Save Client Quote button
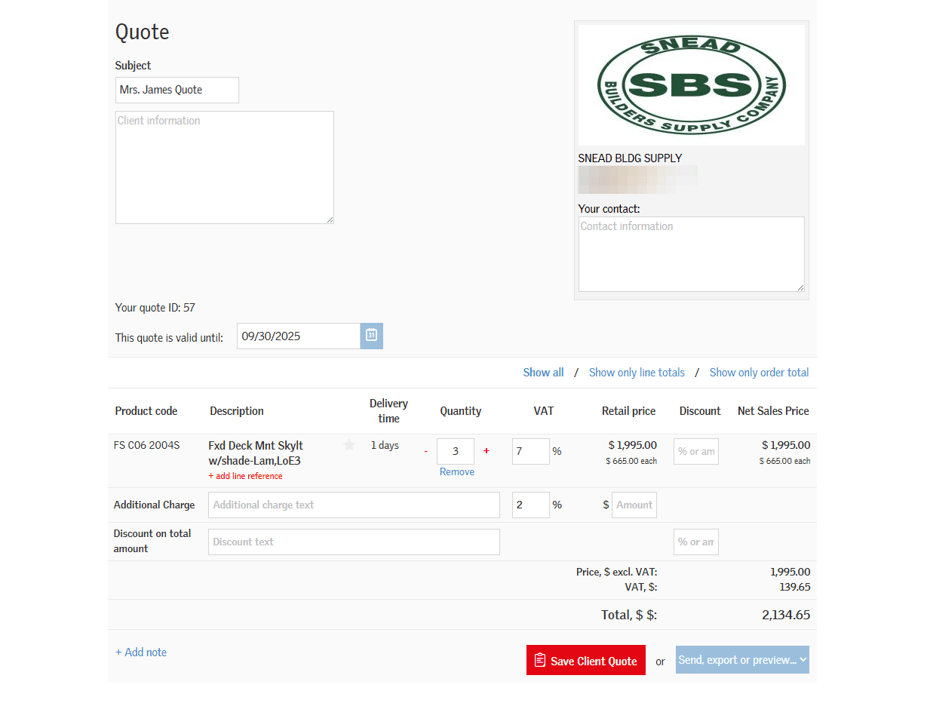 (586, 661)
